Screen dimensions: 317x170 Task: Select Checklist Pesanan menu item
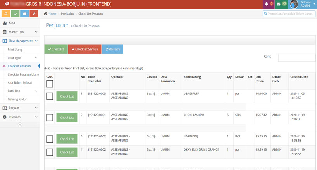[x=19, y=66]
